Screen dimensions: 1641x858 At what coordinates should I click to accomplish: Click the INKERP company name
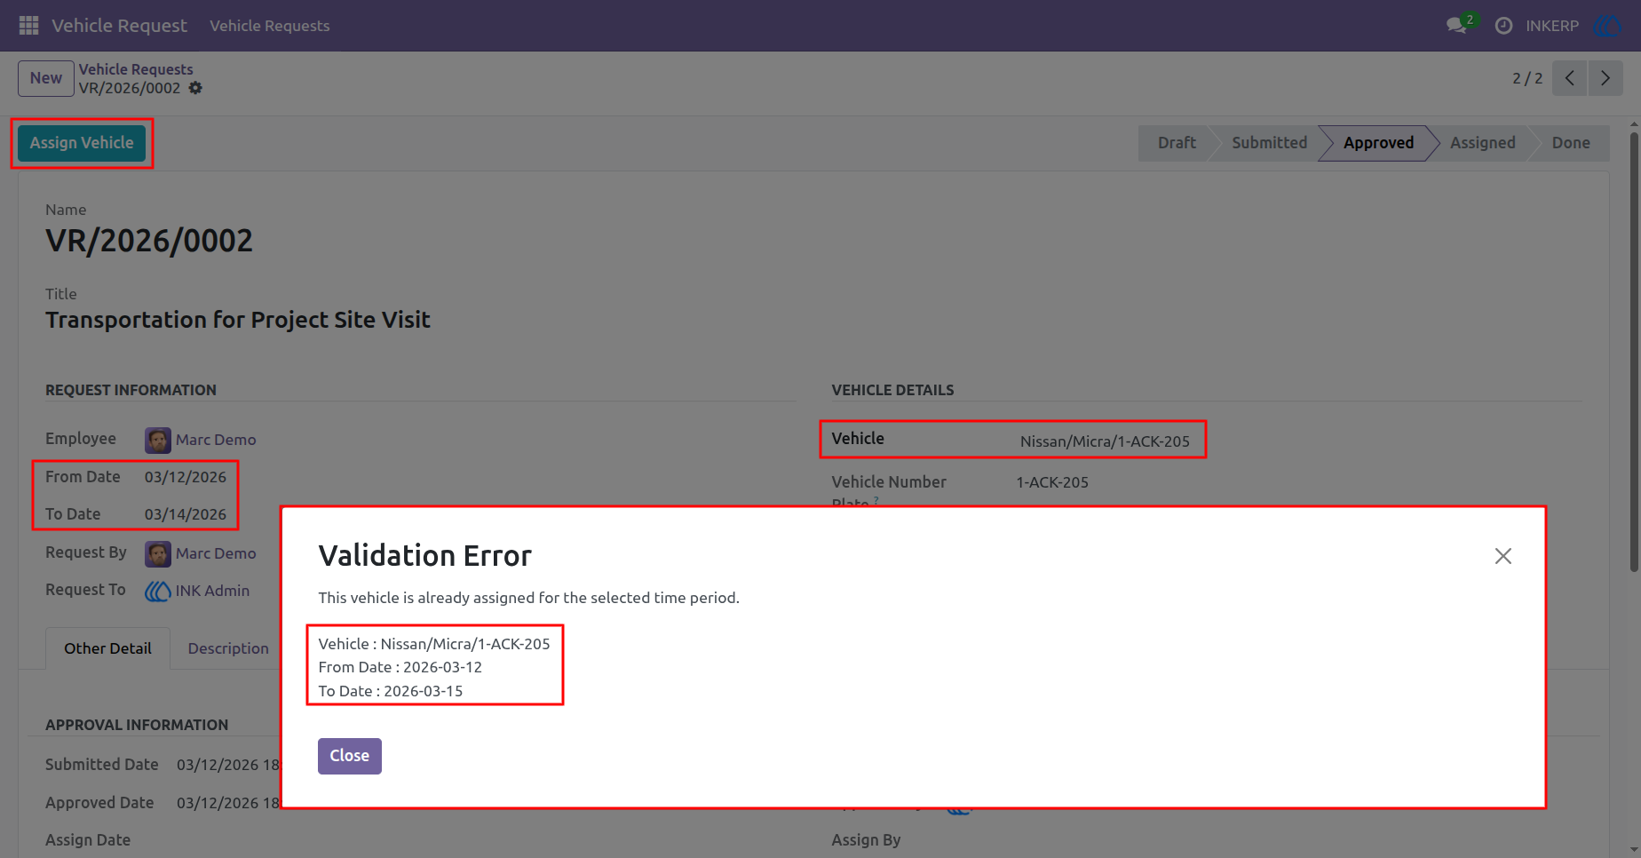1552,26
